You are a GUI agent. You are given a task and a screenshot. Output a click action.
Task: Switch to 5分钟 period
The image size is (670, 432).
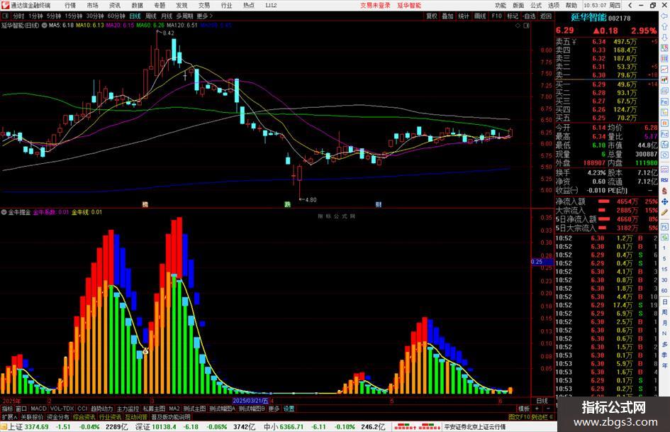pos(54,16)
